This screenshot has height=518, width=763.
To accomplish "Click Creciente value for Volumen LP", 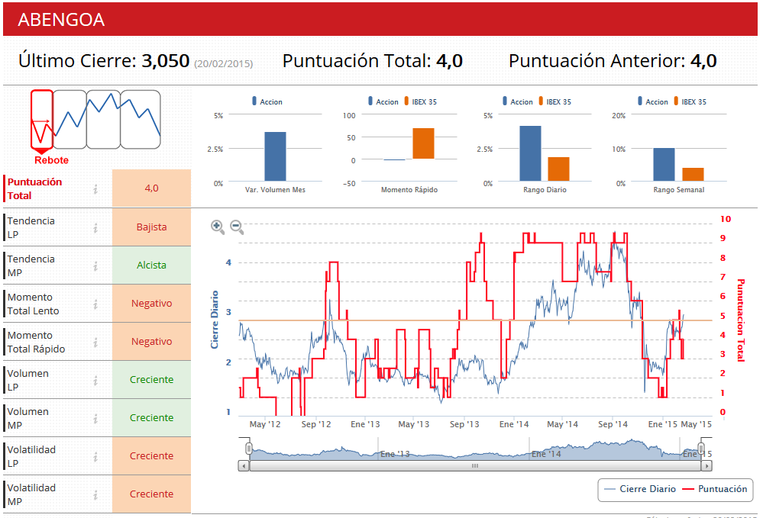I will coord(151,379).
